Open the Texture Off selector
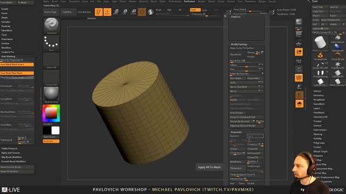 (x=51, y=78)
